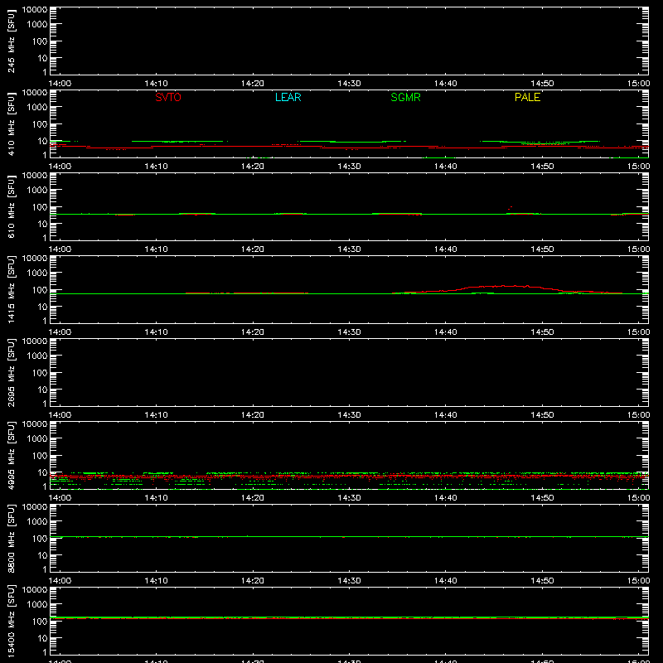Click the 10 tick value on 2695 MHz axis
The width and height of the screenshot is (663, 663).
click(x=42, y=390)
